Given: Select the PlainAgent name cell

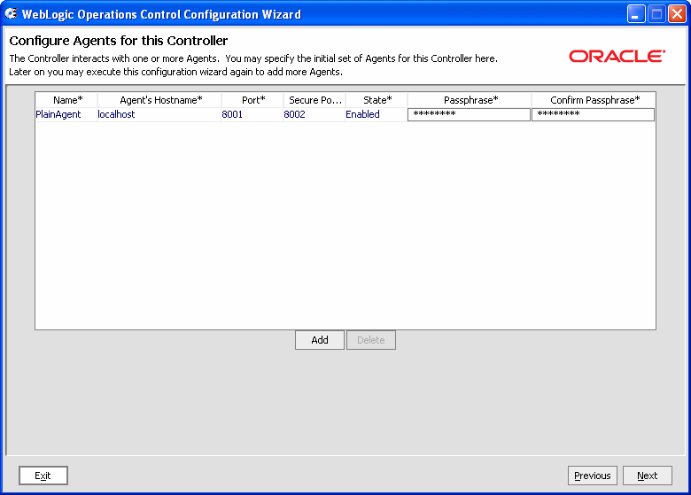Looking at the screenshot, I should [66, 114].
